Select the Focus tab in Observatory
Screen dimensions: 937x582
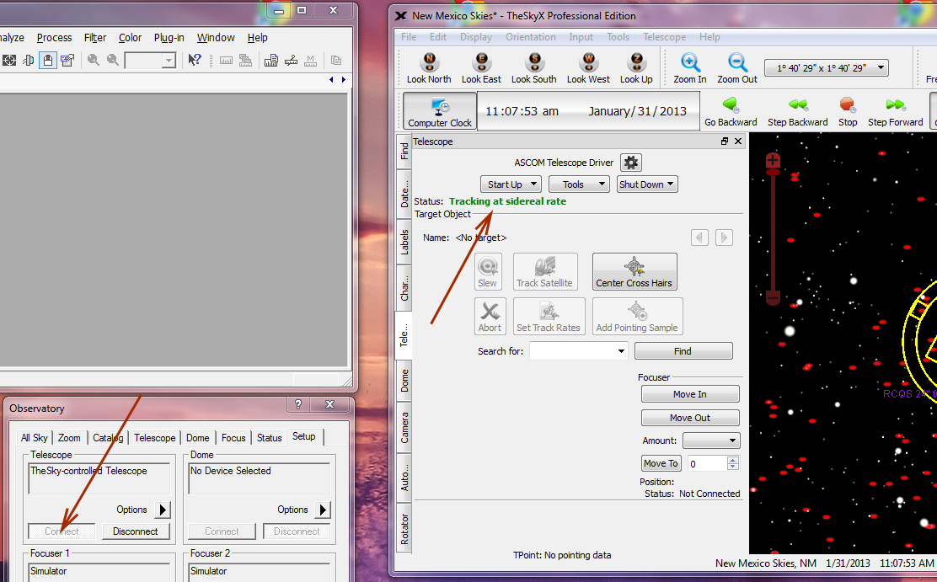pos(233,438)
